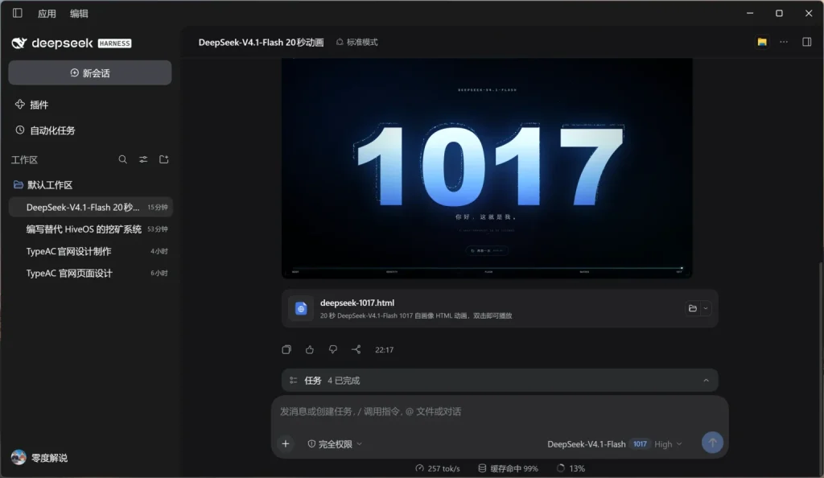
Task: Click the 1017 animation preview thumbnail
Action: (x=487, y=168)
